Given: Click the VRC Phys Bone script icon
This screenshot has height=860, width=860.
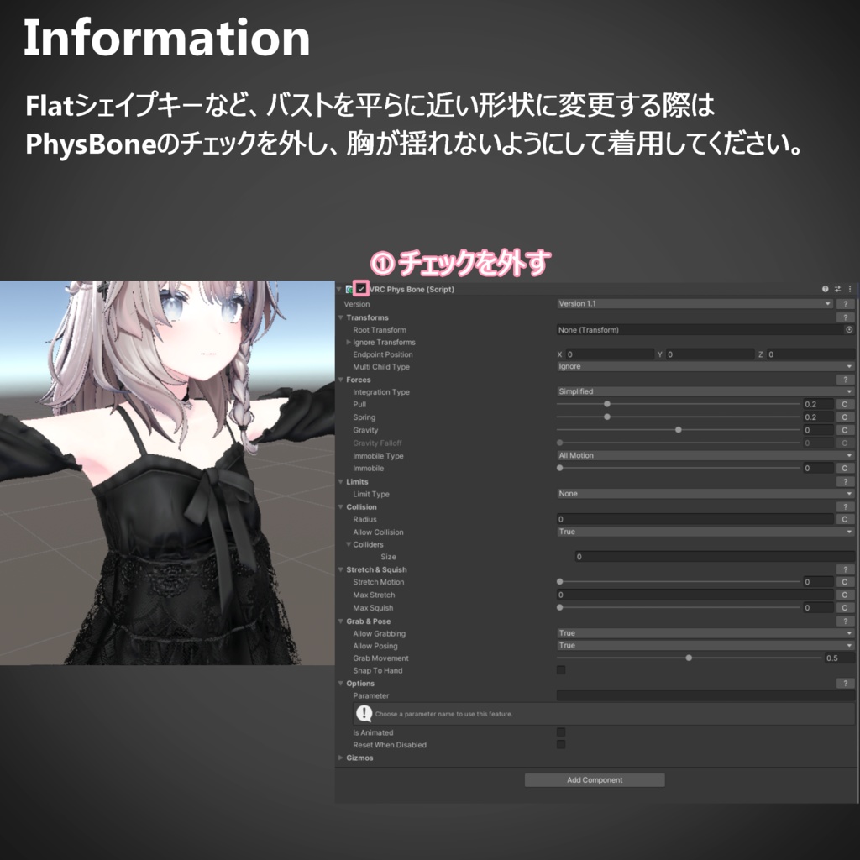Looking at the screenshot, I should [349, 289].
